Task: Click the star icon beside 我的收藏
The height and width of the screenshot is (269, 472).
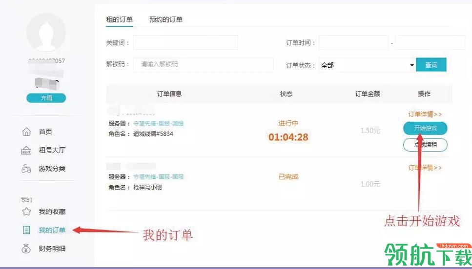Action: [26, 211]
